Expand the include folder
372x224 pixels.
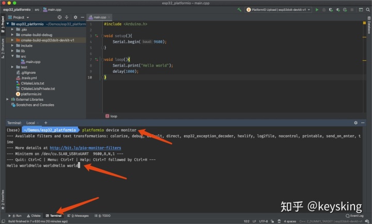12,45
